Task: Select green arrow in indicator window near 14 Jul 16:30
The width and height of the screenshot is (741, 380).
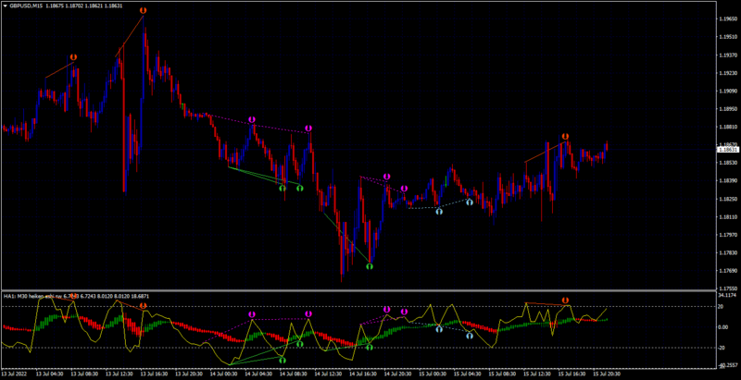Action: tap(370, 348)
